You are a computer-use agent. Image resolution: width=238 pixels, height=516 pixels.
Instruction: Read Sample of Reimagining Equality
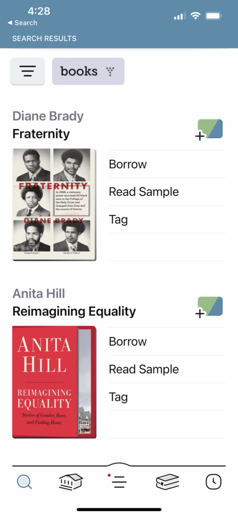(x=167, y=369)
